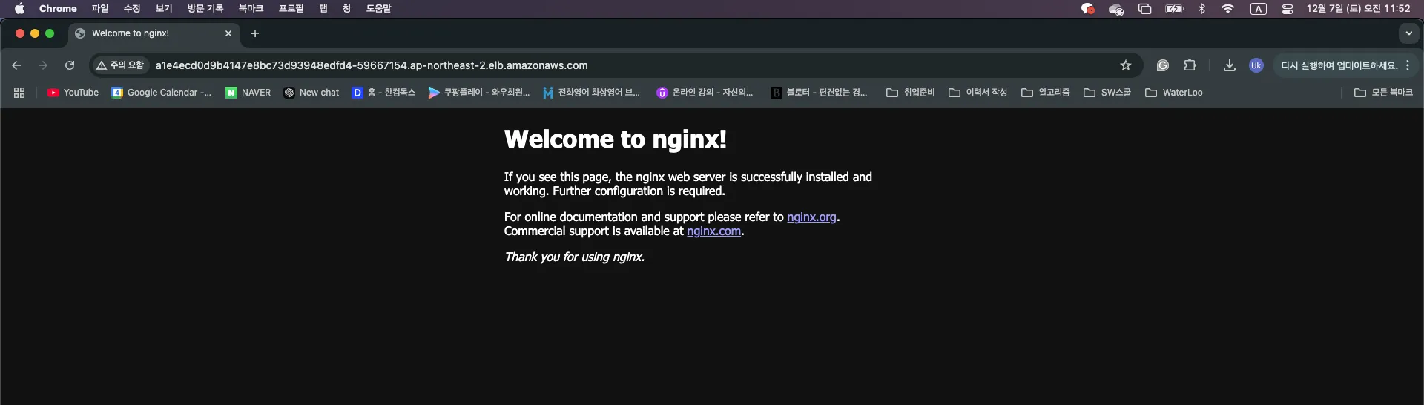Open the Chrome profile avatar
1424x405 pixels.
(1256, 65)
